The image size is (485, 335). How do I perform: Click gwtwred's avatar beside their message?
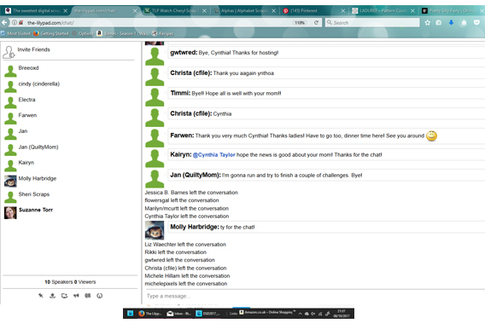[x=155, y=56]
